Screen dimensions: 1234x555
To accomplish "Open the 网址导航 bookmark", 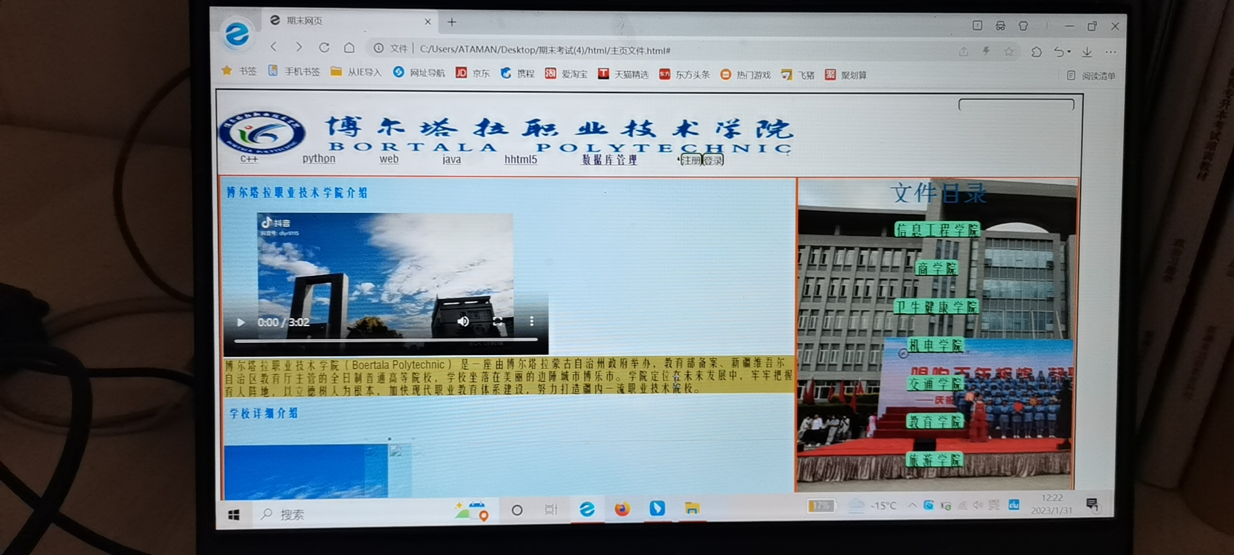I will [419, 73].
